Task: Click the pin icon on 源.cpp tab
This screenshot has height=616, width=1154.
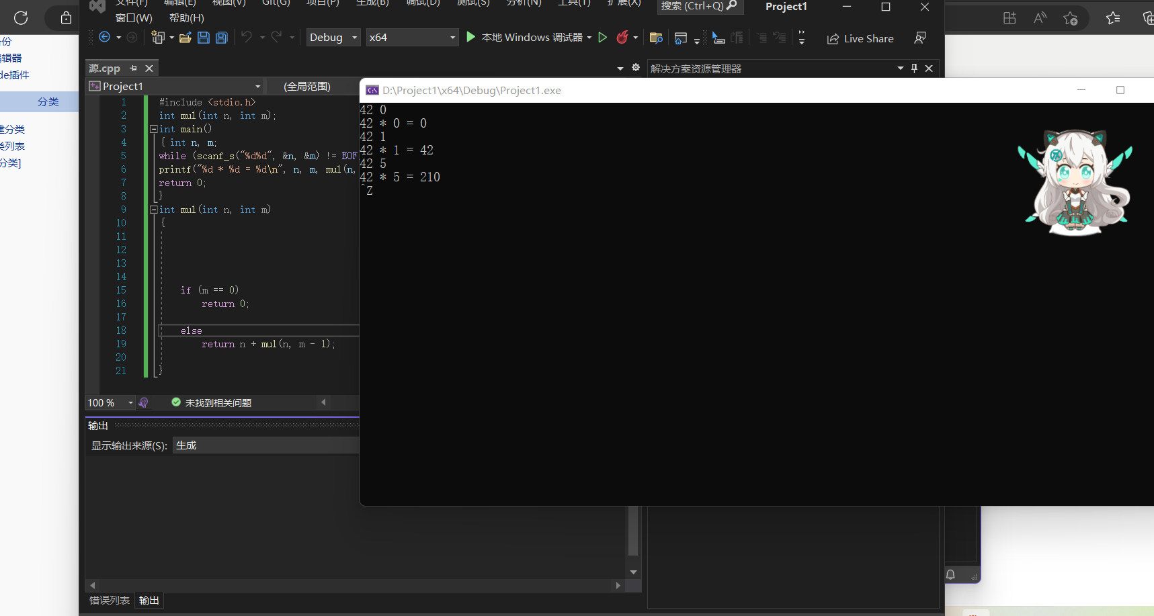Action: click(133, 69)
